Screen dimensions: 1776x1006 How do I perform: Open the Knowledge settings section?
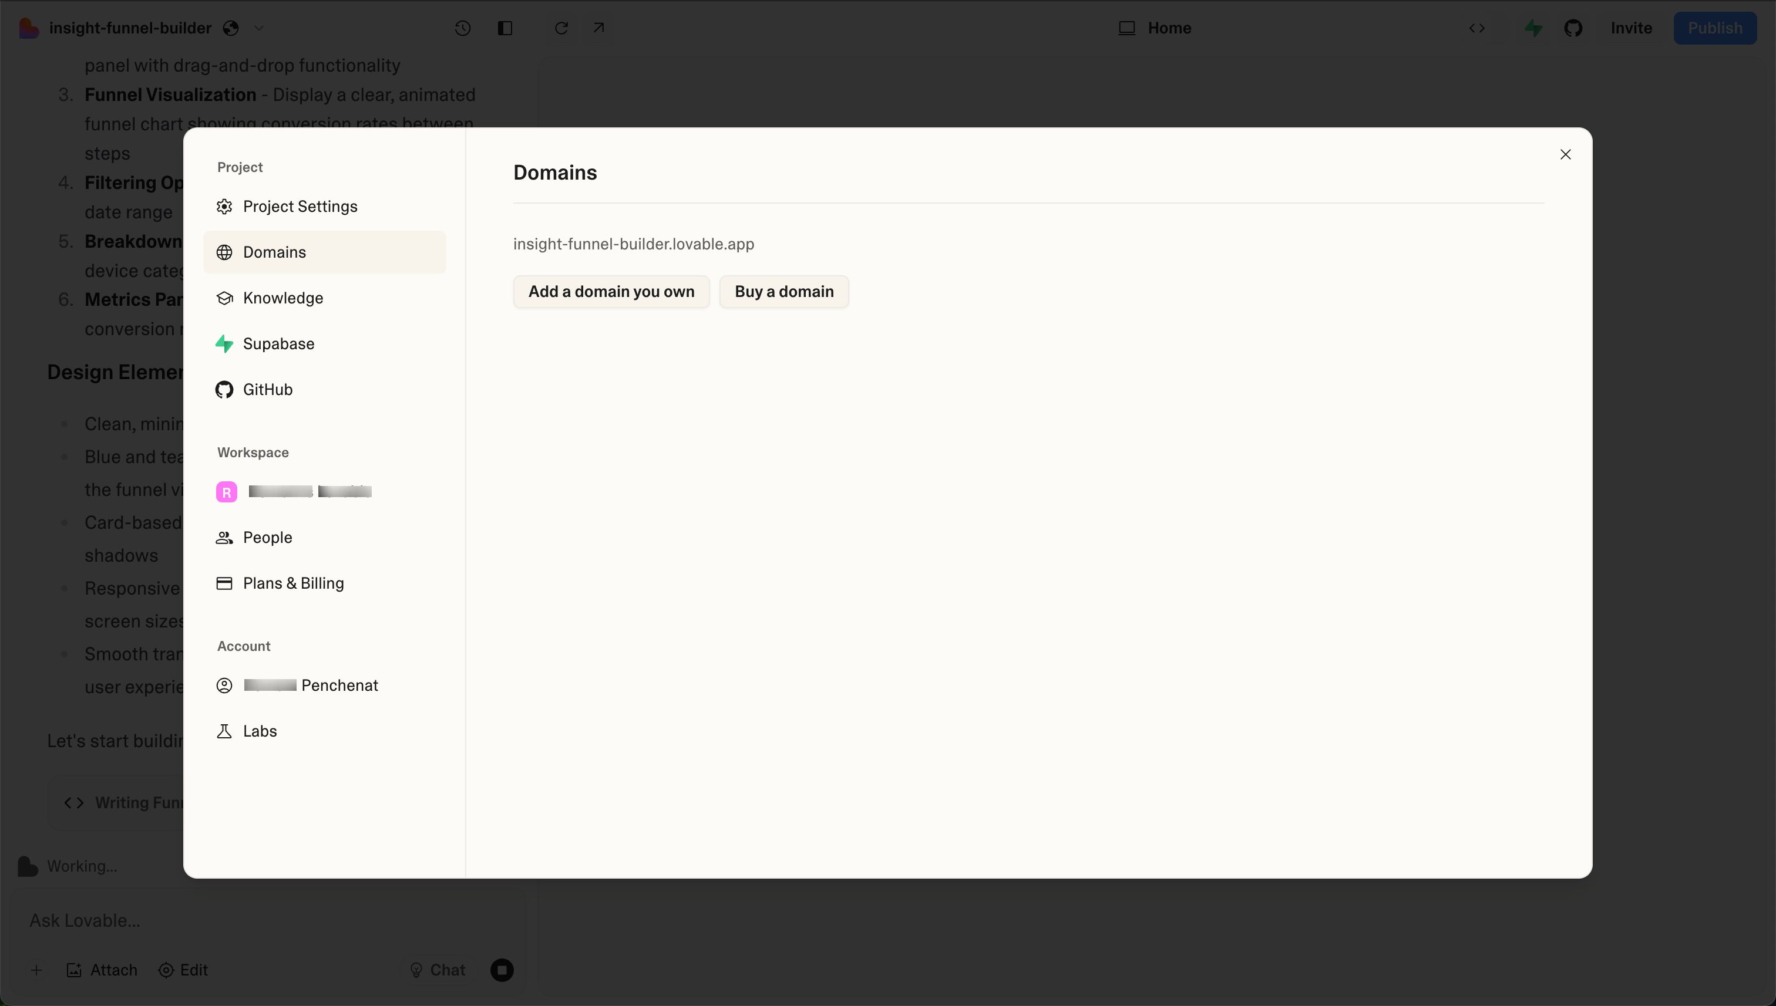[324, 298]
